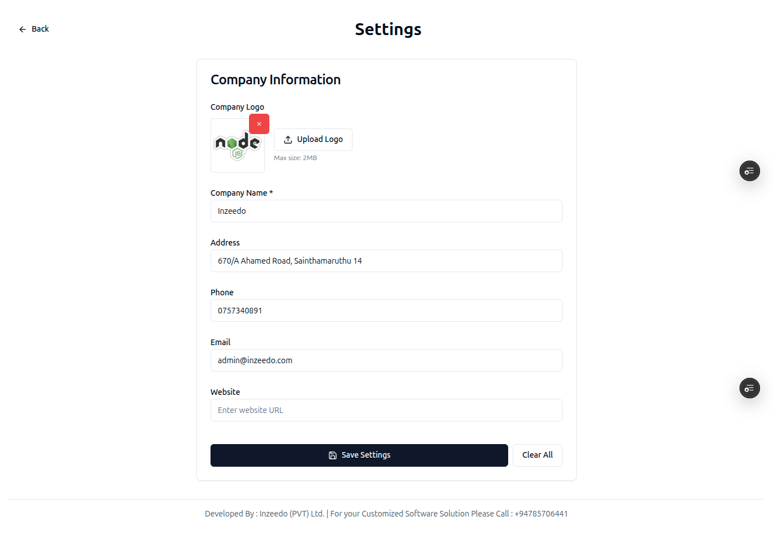Screen dimensions: 773x538
Task: Click the floppy disk save icon
Action: click(x=333, y=455)
